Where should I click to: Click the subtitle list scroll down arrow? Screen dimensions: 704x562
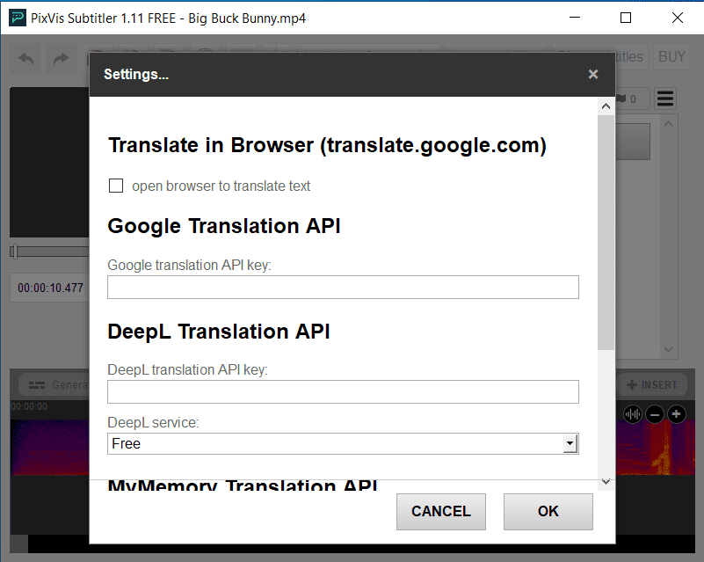[668, 349]
